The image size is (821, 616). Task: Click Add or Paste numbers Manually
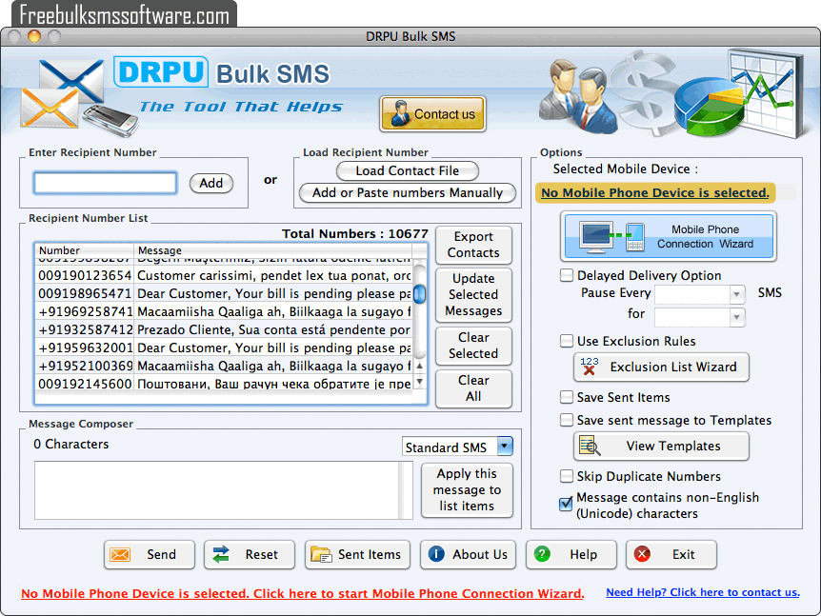pos(408,192)
